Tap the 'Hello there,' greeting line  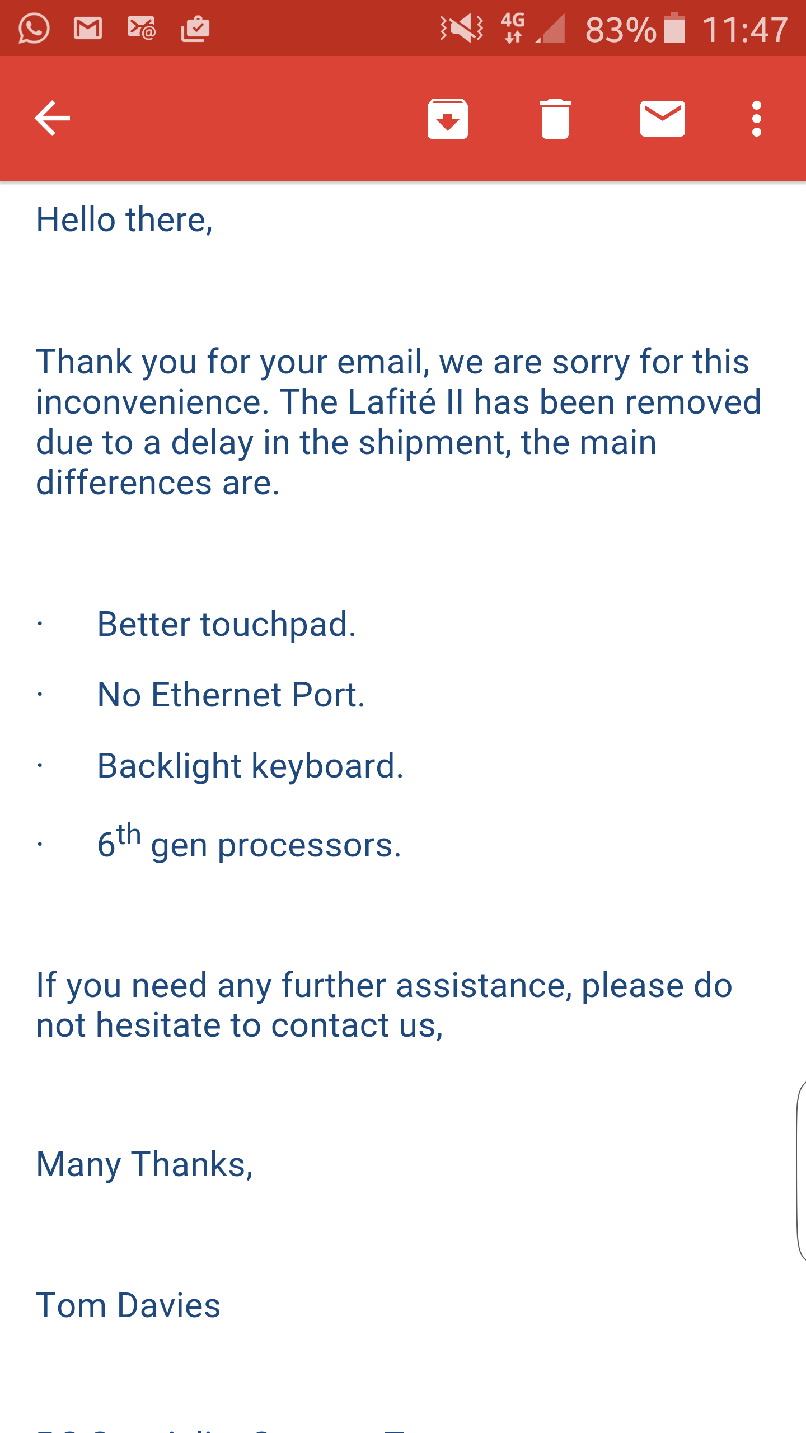(124, 219)
